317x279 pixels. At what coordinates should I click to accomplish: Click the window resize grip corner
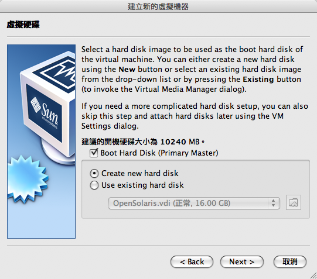[x=313, y=275]
